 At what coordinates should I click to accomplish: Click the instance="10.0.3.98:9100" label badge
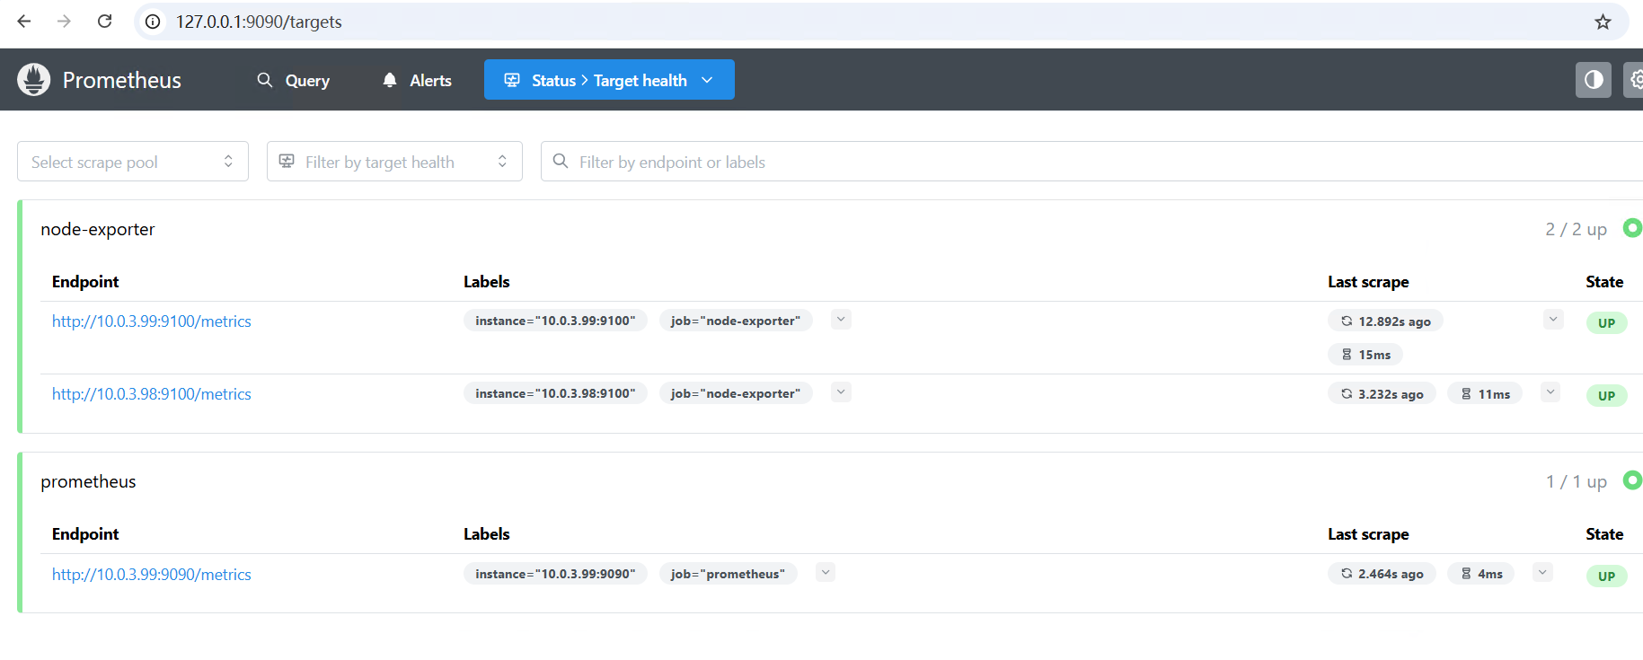click(555, 393)
